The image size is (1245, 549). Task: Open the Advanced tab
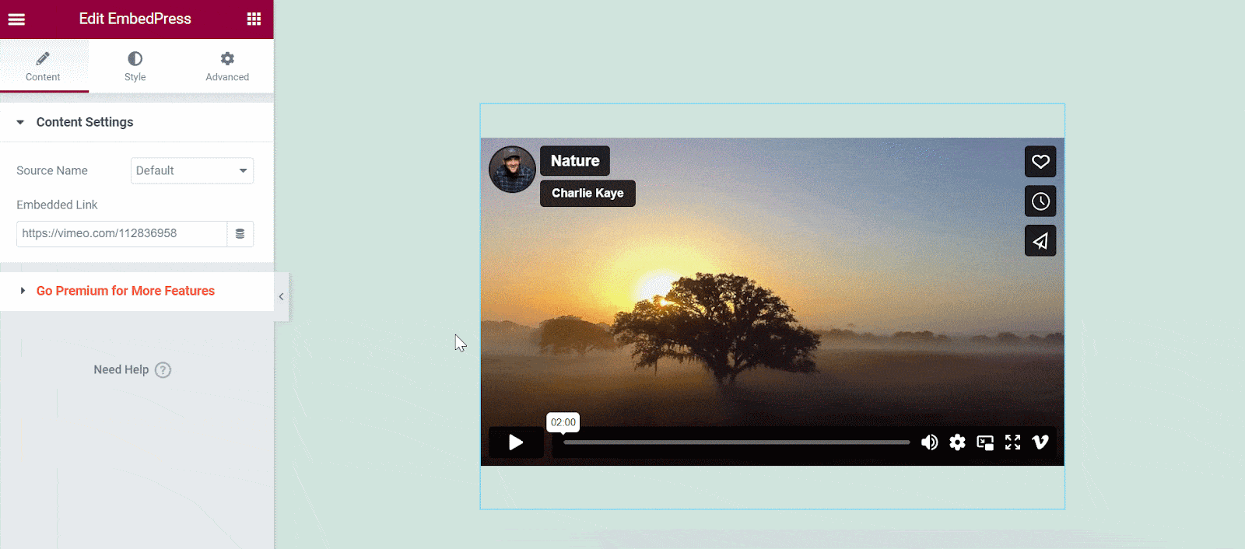(x=227, y=66)
